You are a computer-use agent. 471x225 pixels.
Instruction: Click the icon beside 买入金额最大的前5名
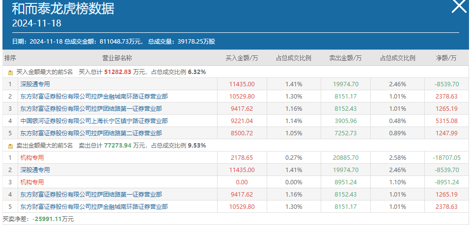click(x=10, y=72)
